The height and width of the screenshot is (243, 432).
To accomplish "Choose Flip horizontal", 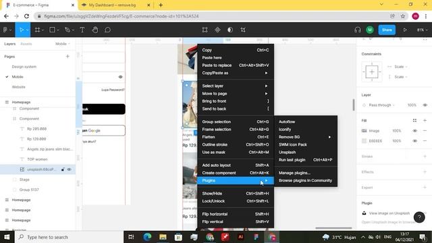I will coord(236,214).
